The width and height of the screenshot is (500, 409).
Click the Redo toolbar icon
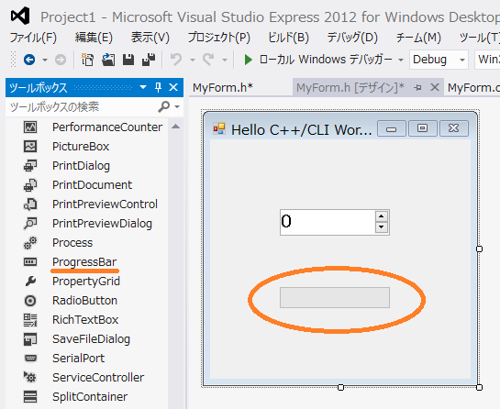pyautogui.click(x=208, y=60)
